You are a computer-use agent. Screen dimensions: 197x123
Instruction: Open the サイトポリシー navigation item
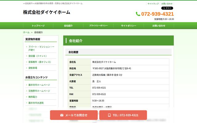pyautogui.click(x=129, y=26)
